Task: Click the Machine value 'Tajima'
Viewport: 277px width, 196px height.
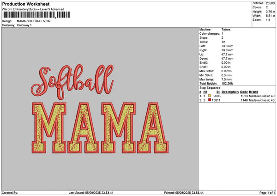Action: [x=226, y=30]
